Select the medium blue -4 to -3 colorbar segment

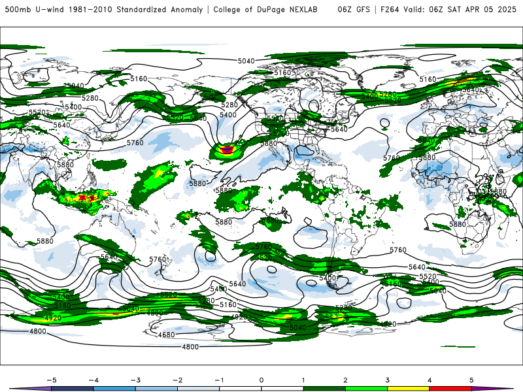tap(114, 389)
